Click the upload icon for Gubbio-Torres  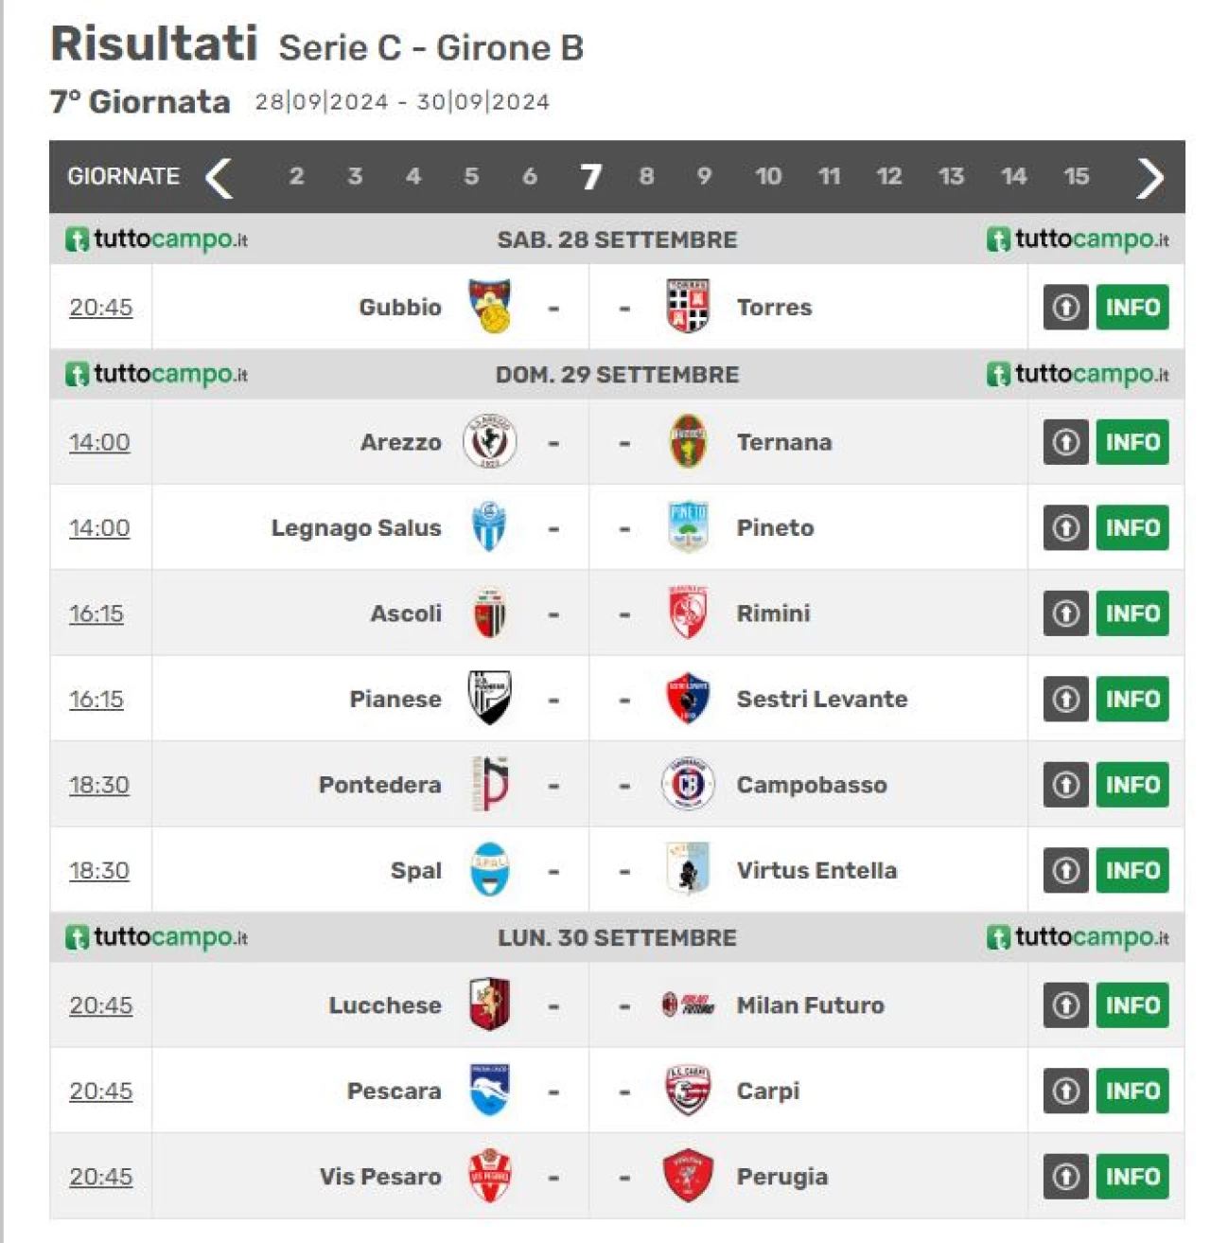pos(1066,307)
